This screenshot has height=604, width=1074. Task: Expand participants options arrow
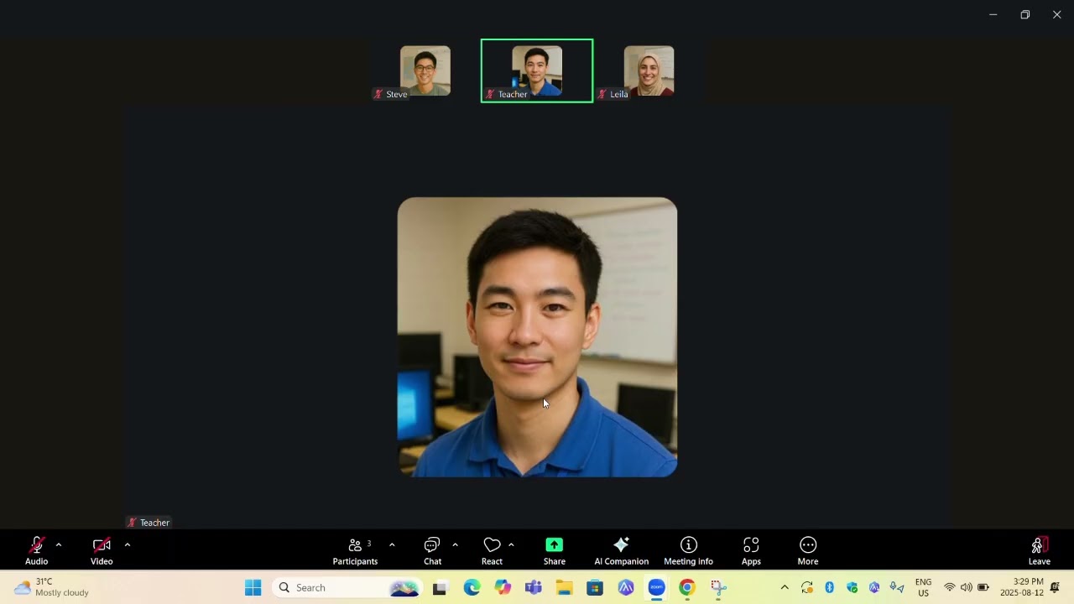point(392,545)
